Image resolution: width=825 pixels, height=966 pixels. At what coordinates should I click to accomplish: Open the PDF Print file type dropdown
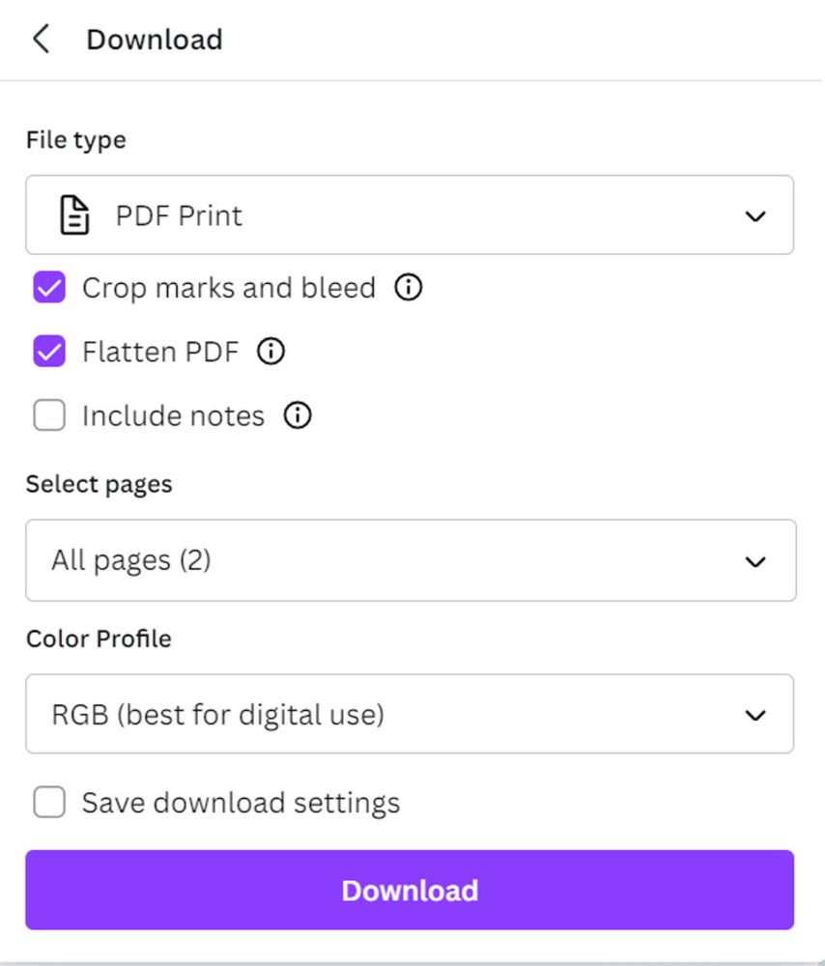click(x=410, y=214)
